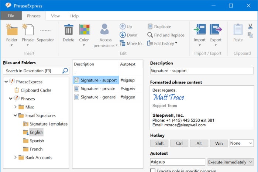Expand the Misc folder
Image resolution: width=258 pixels, height=172 pixels.
pos(15,107)
